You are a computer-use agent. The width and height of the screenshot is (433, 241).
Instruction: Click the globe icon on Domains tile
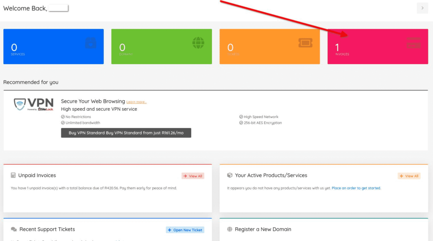coord(198,43)
